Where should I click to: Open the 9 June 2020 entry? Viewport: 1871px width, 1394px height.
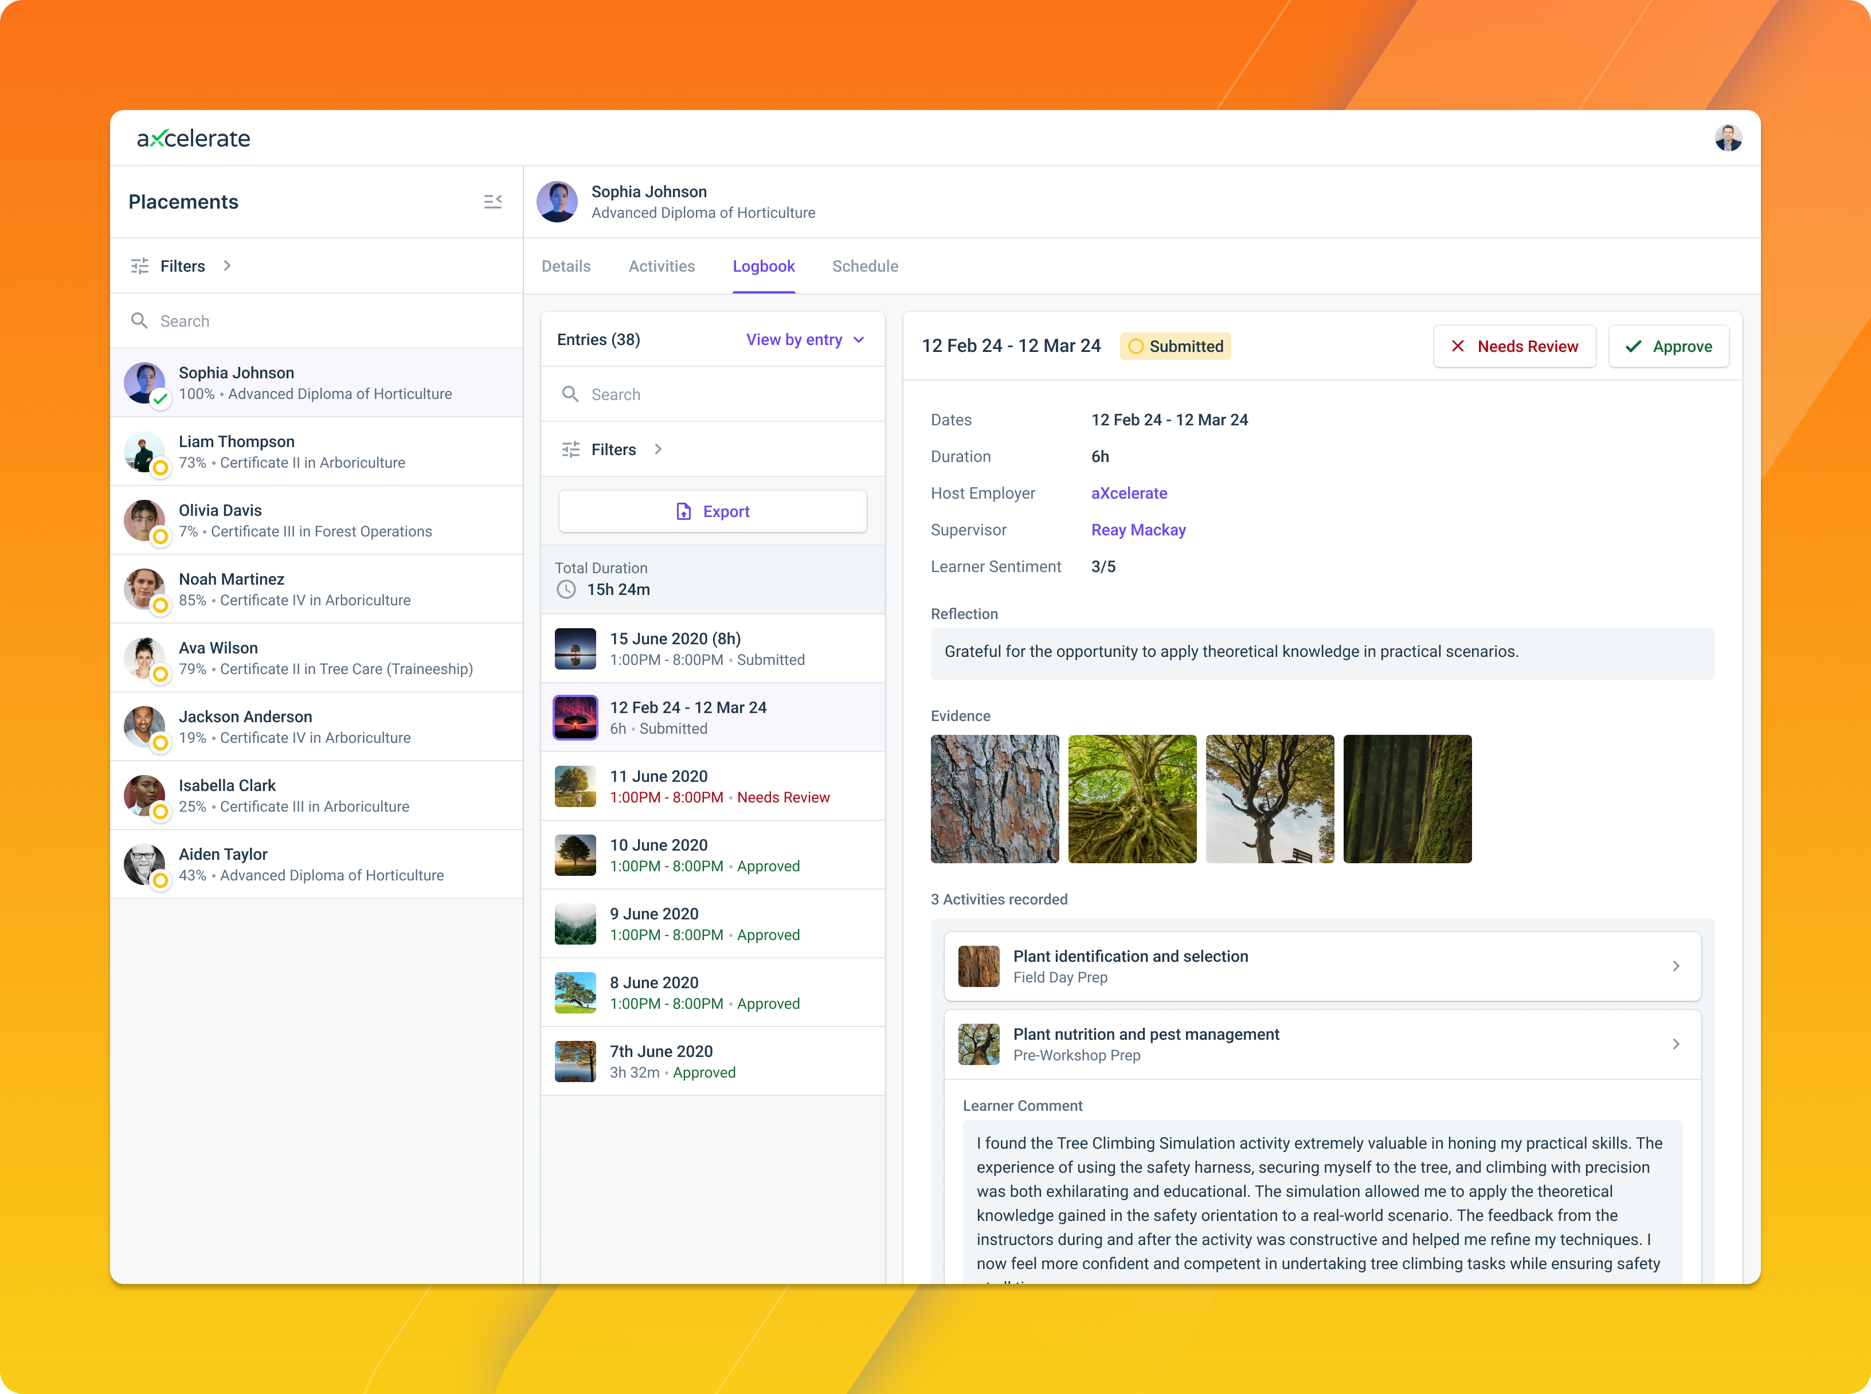(713, 923)
